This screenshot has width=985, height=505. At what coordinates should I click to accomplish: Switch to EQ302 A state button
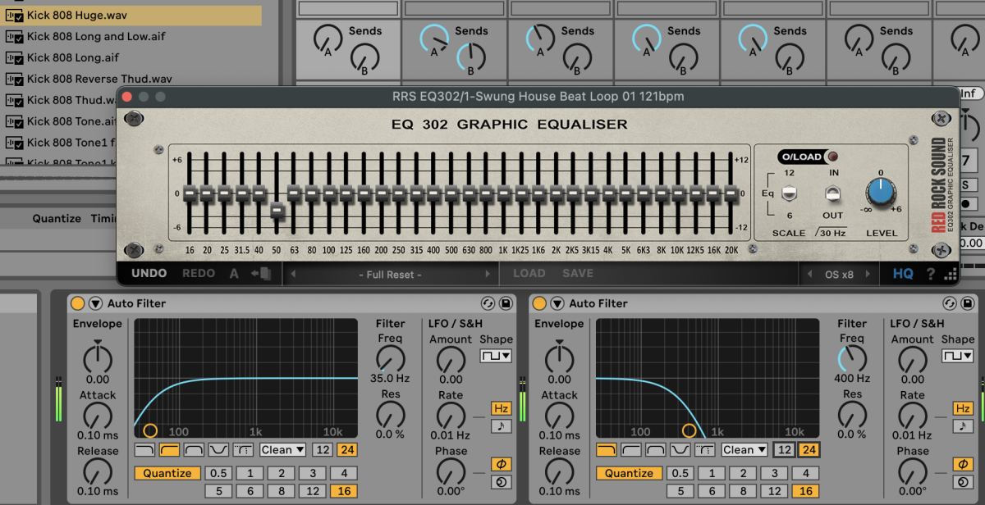(x=234, y=274)
